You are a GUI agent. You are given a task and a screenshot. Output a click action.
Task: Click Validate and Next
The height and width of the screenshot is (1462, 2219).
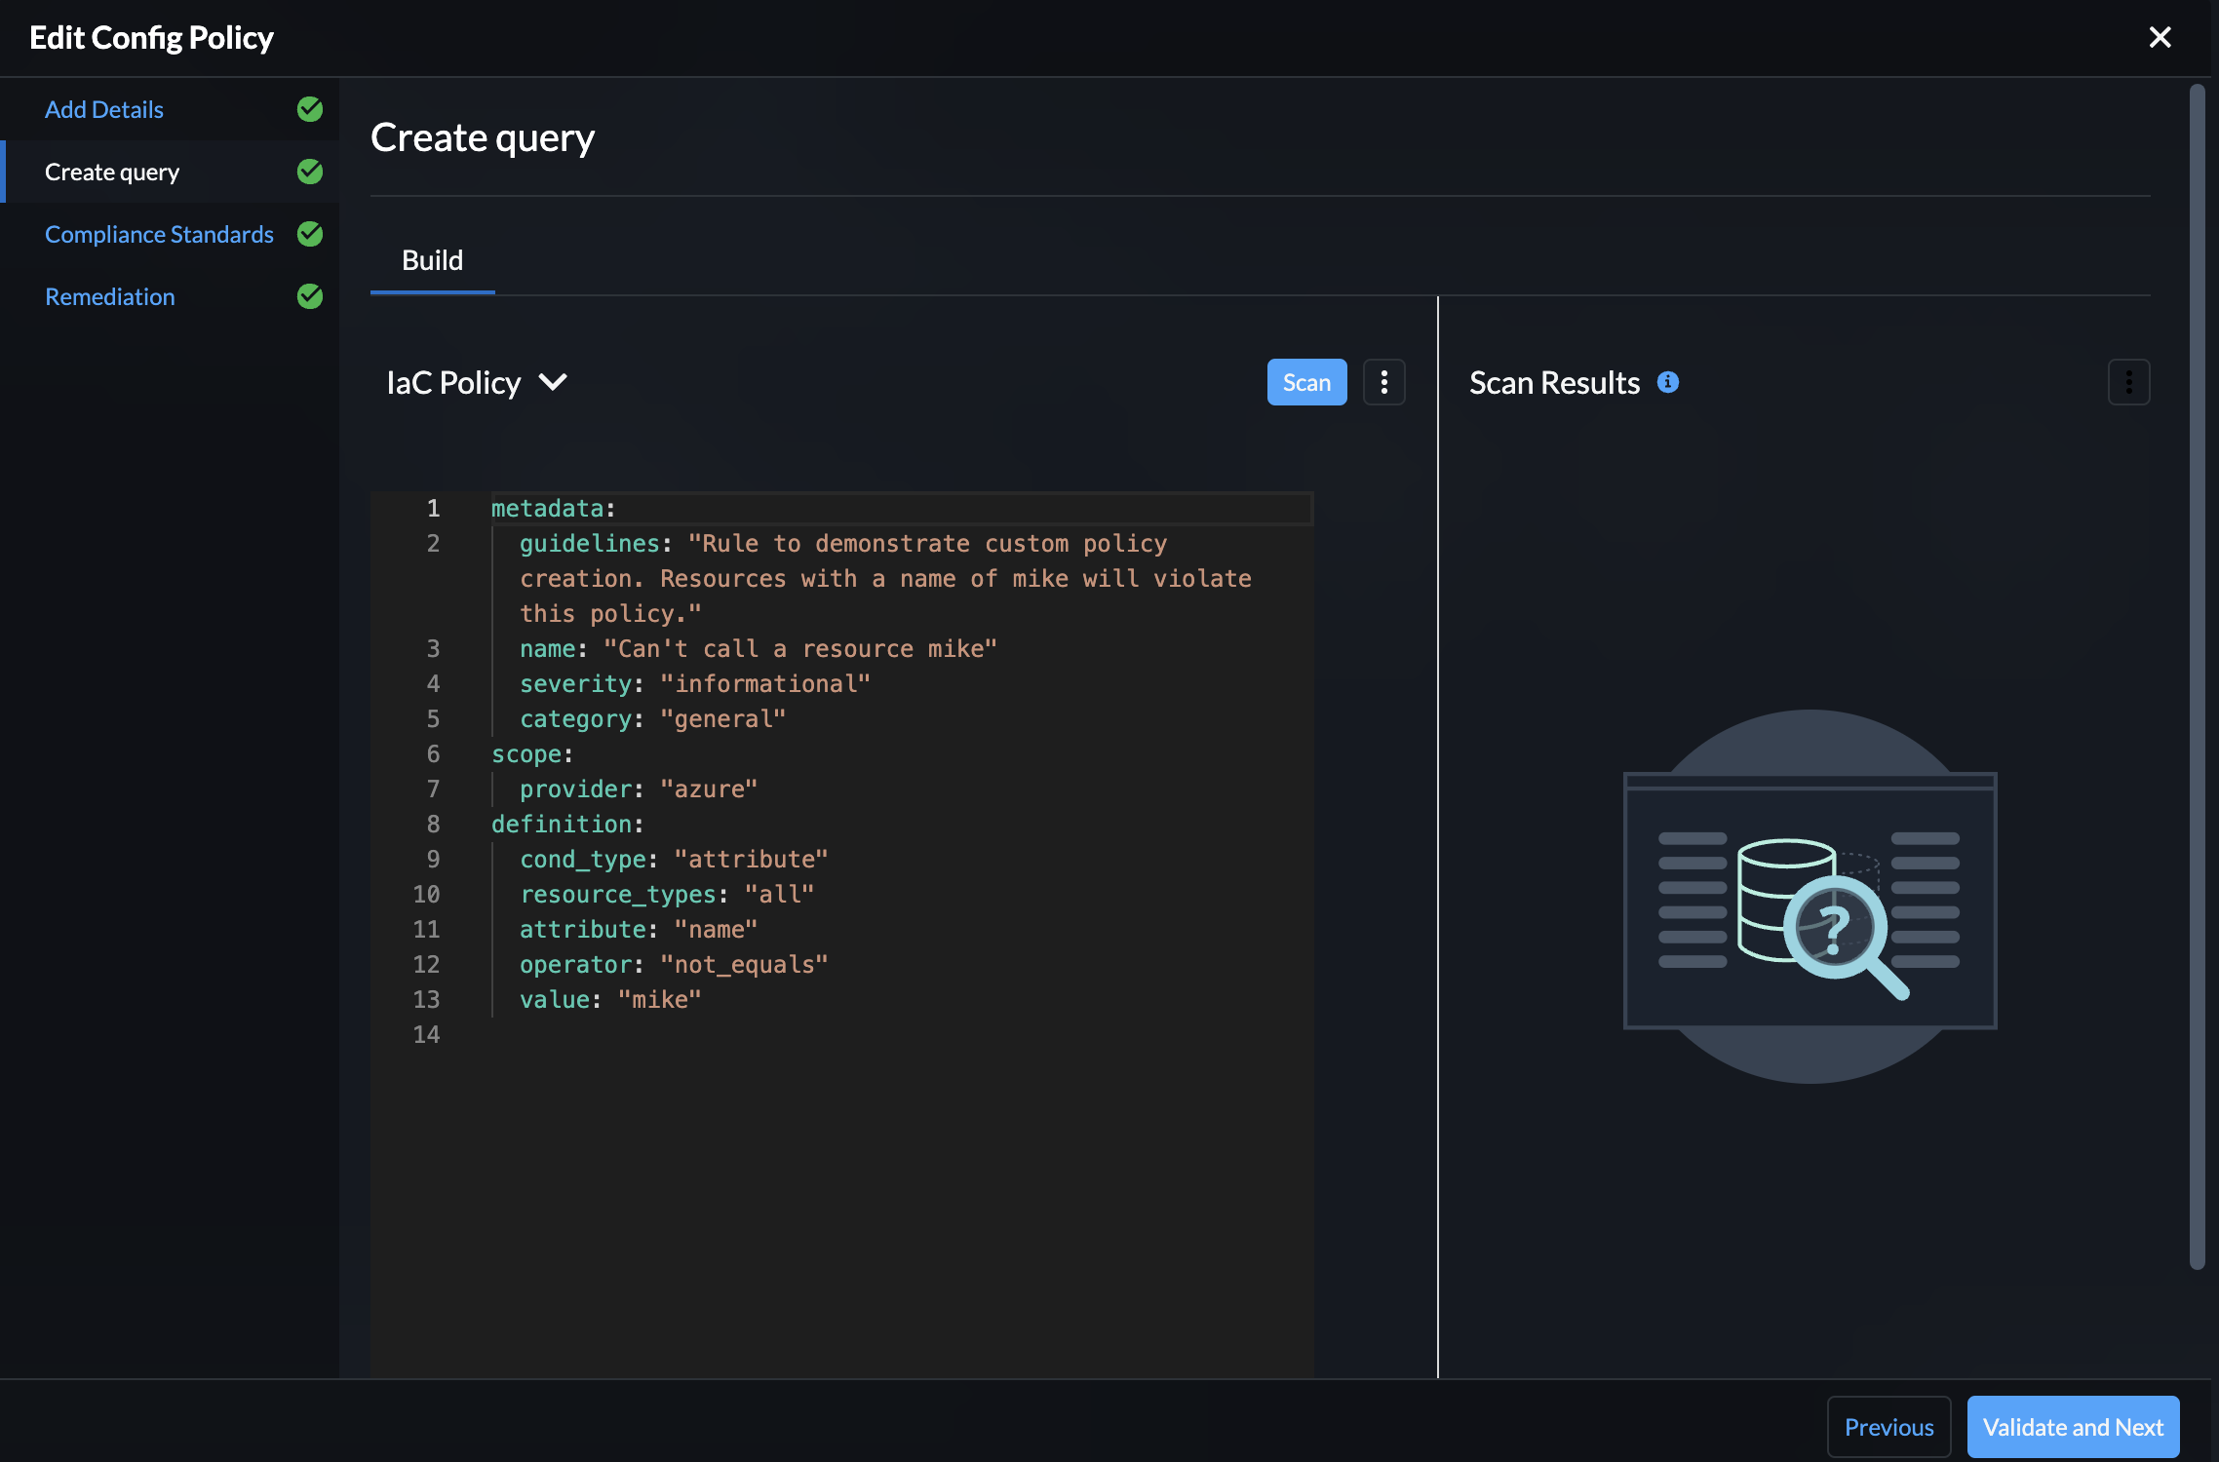[x=2073, y=1427]
